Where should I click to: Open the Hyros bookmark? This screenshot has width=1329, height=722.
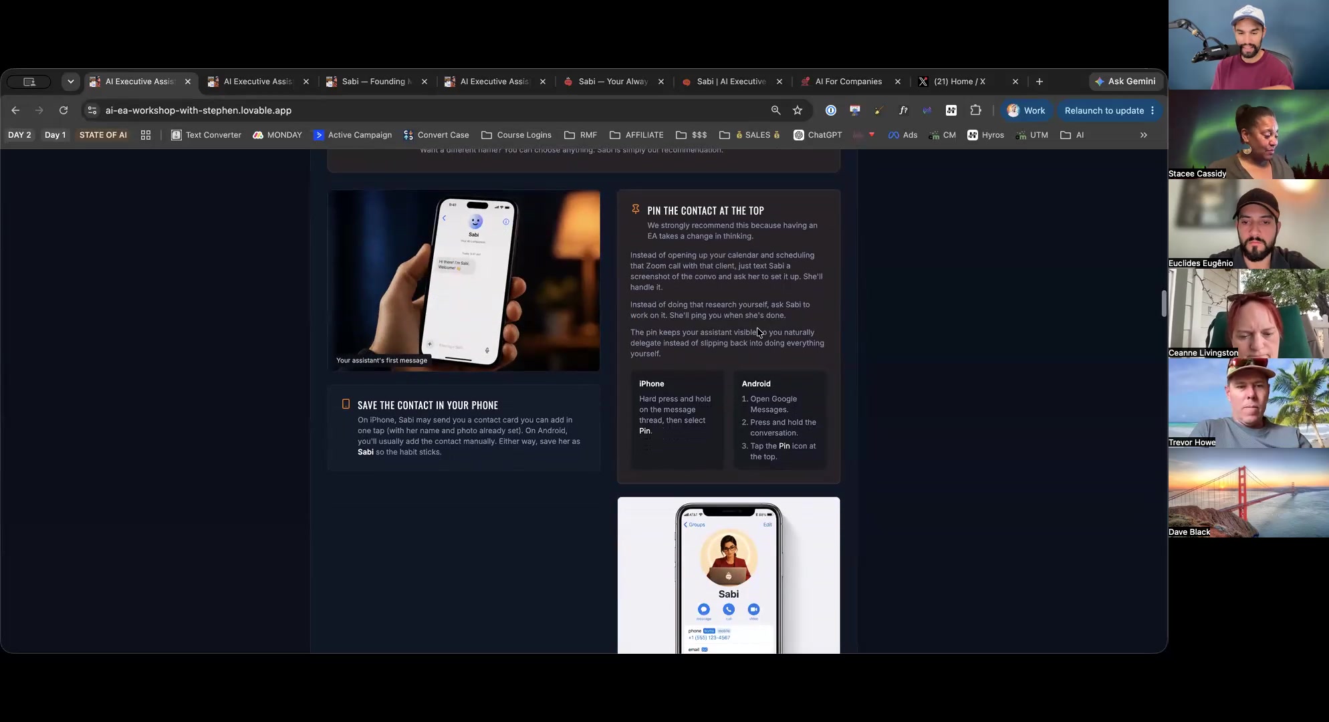[x=986, y=135]
